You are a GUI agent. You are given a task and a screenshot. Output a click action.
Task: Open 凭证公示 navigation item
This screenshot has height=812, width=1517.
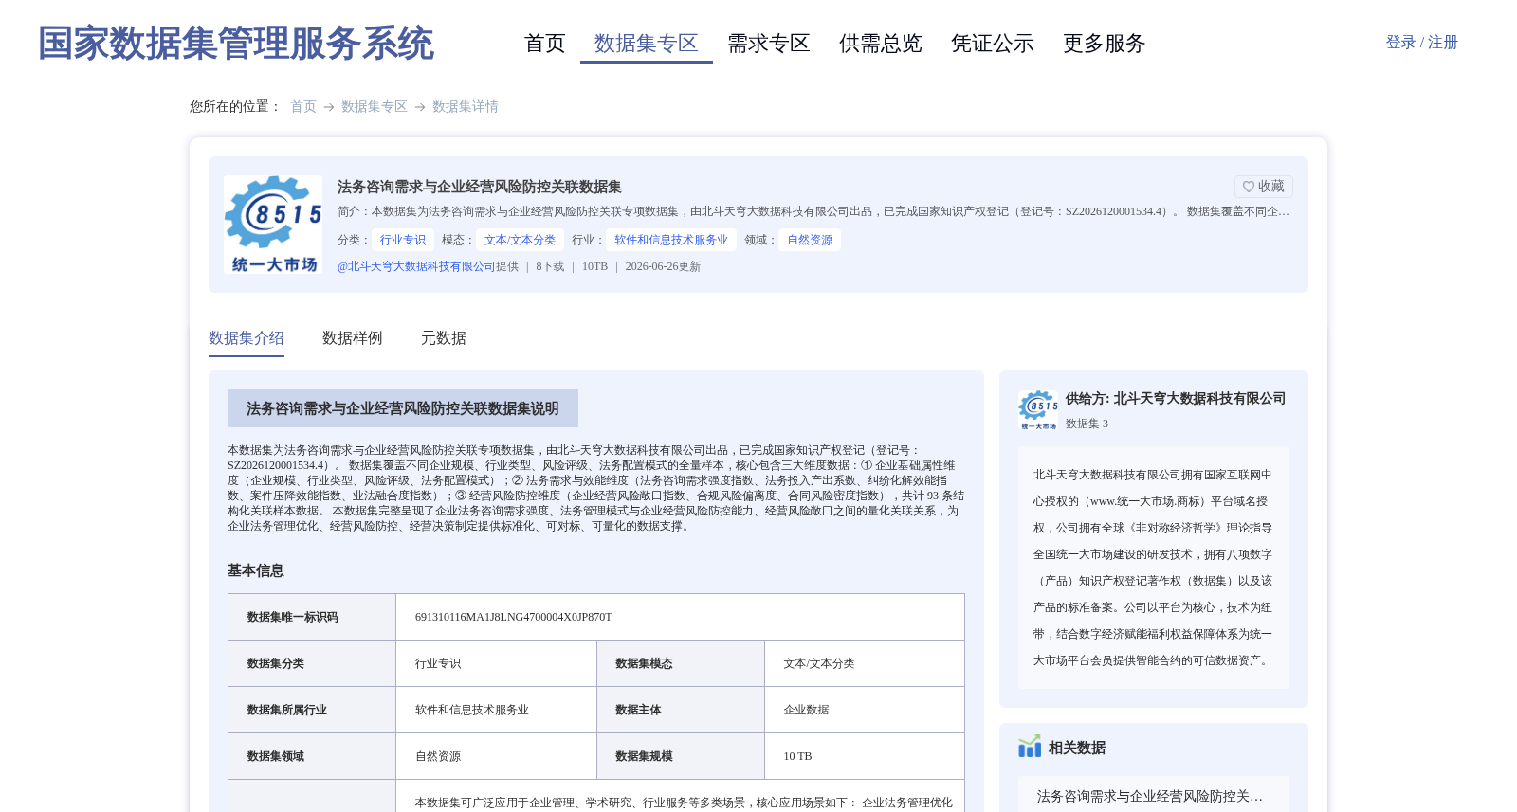tap(992, 44)
